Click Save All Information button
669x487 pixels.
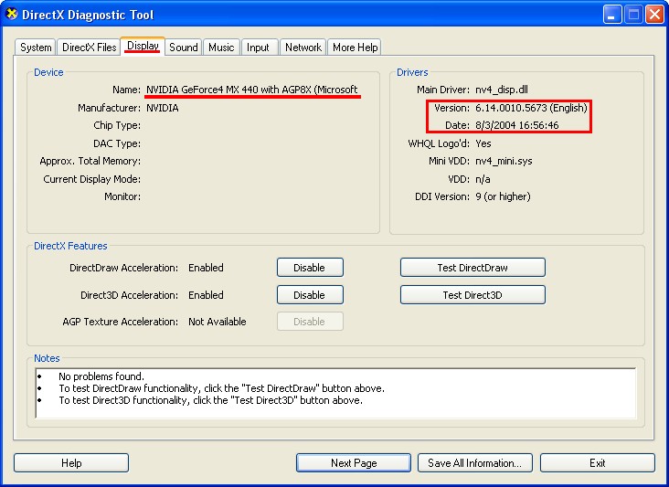click(x=475, y=463)
